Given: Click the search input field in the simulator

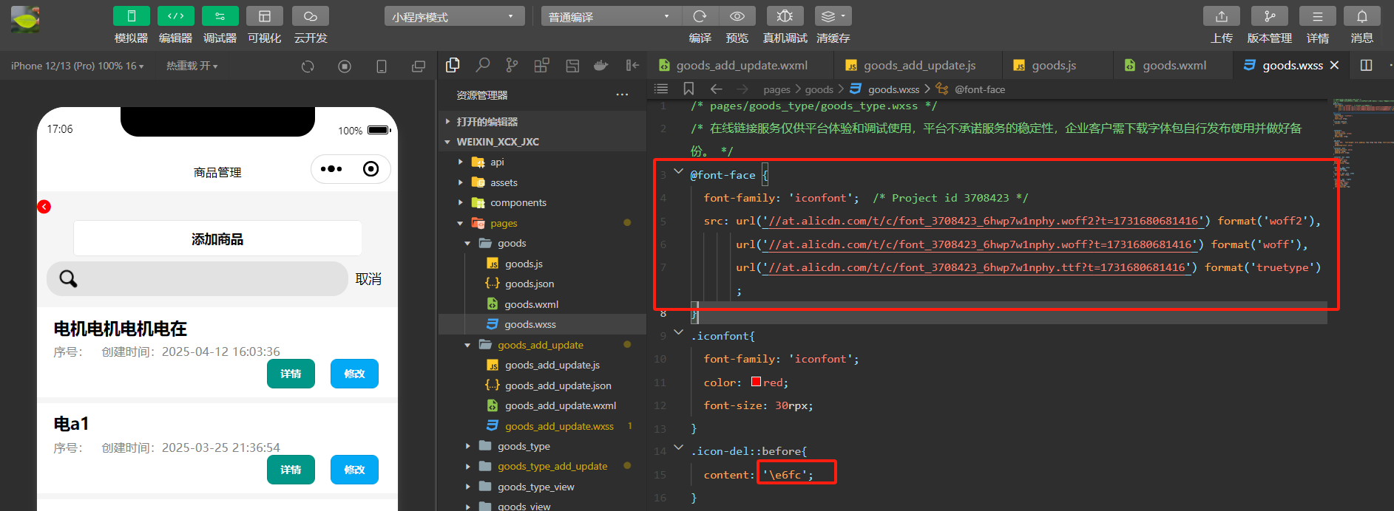Looking at the screenshot, I should coord(197,278).
